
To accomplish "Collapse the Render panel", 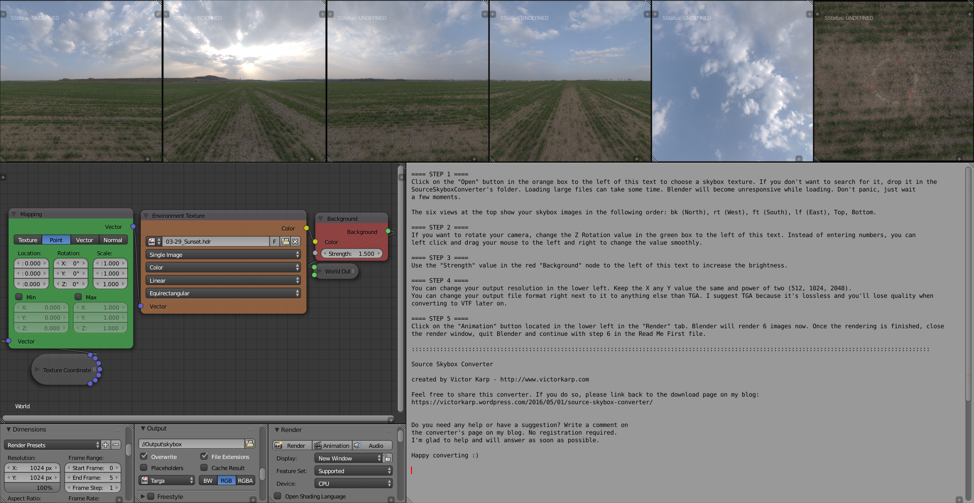I will (x=277, y=430).
